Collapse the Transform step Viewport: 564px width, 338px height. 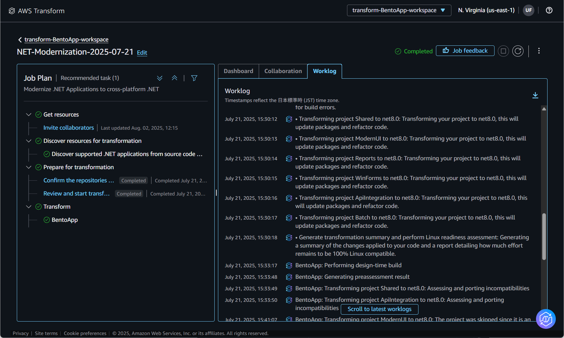coord(29,207)
